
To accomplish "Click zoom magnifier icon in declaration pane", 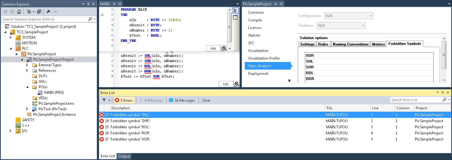I will [x=224, y=48].
